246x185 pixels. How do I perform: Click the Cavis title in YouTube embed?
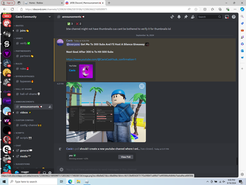[72, 71]
